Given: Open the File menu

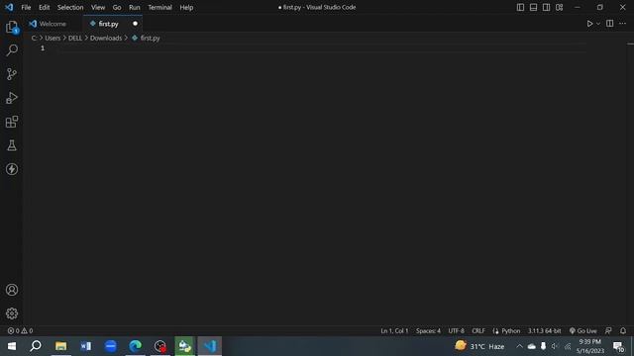Looking at the screenshot, I should tap(26, 7).
